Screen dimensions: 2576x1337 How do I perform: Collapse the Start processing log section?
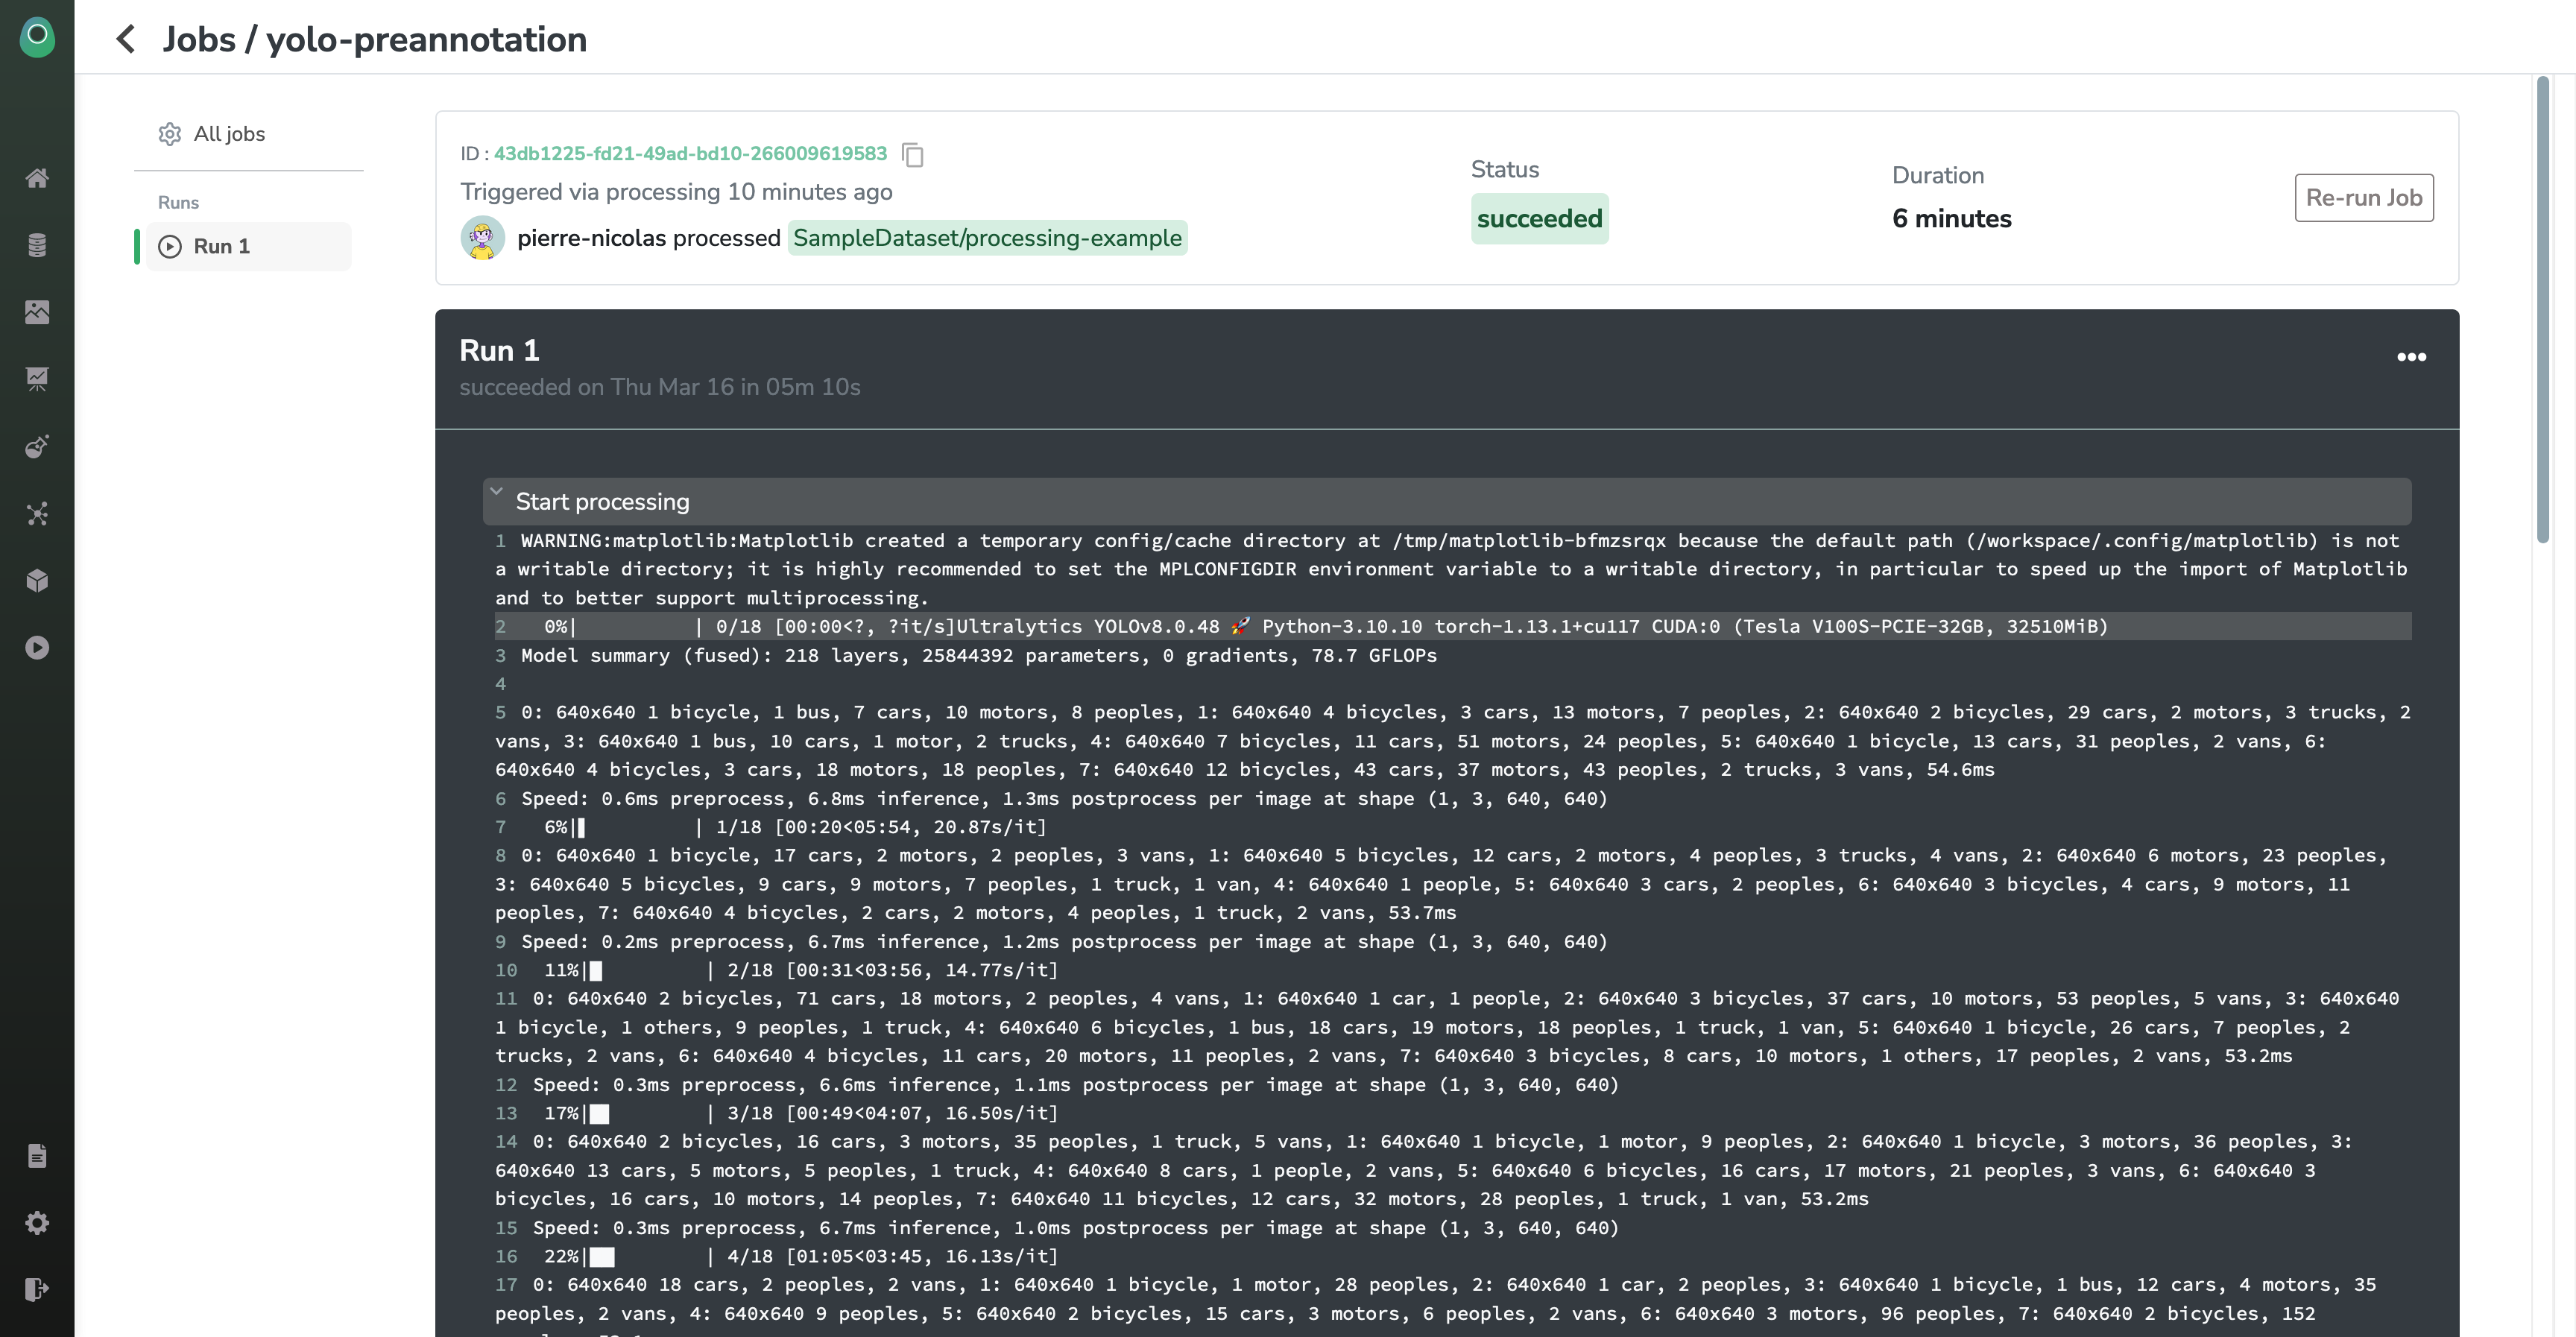pos(496,492)
